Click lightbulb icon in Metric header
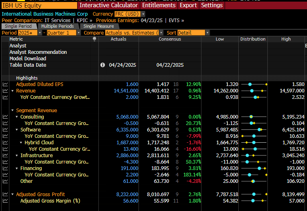 coord(94,39)
